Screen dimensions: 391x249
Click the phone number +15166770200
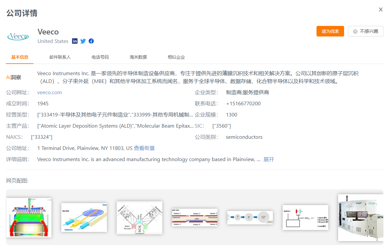[243, 104]
